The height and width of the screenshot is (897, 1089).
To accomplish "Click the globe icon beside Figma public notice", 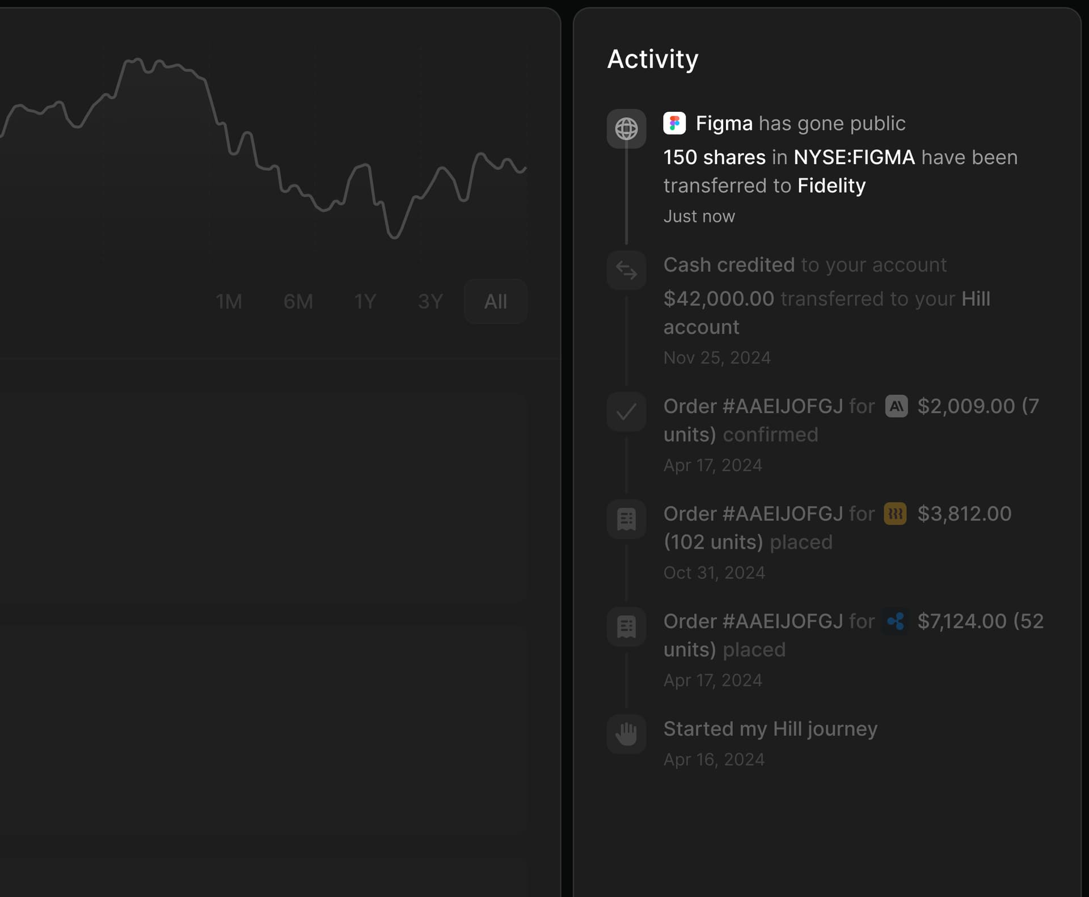I will (626, 129).
